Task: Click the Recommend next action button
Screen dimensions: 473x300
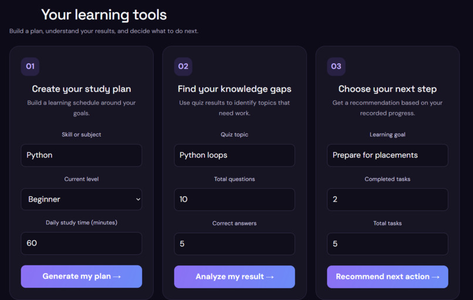Action: click(387, 277)
